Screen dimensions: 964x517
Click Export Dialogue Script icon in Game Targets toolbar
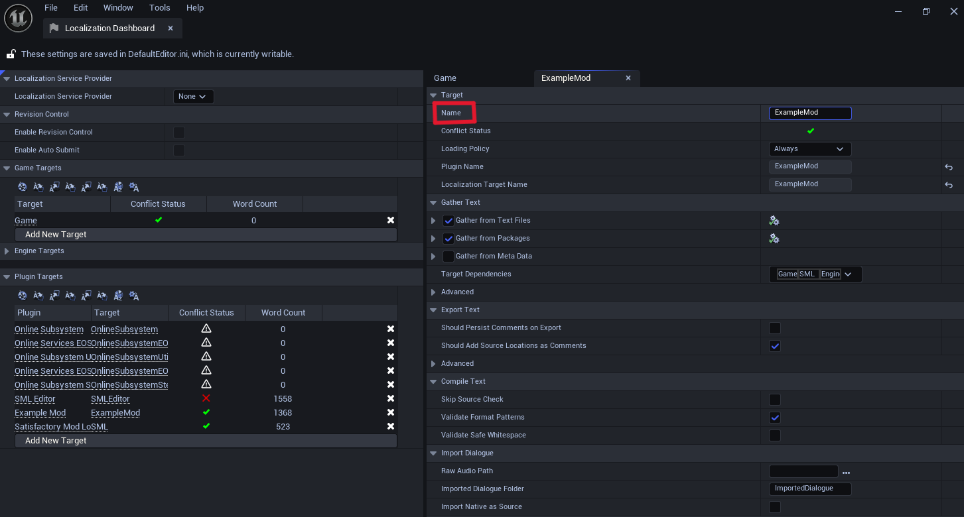point(86,187)
